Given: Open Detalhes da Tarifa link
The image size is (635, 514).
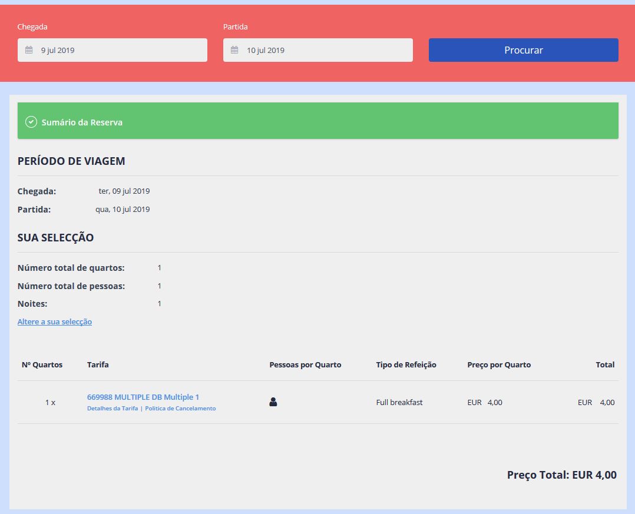Looking at the screenshot, I should click(113, 408).
